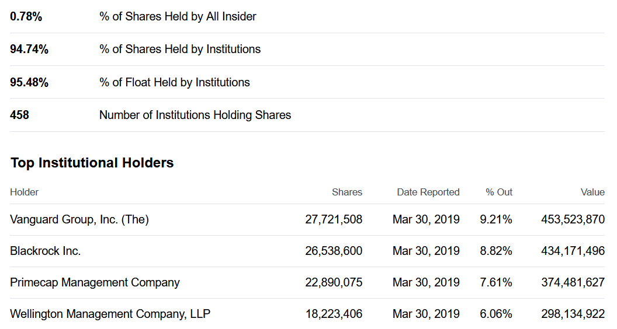Click the 458 institutions count
Viewport: 617px width, 329px height.
click(x=19, y=115)
